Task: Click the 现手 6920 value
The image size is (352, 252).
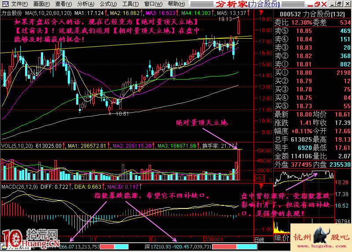Action: click(x=305, y=148)
